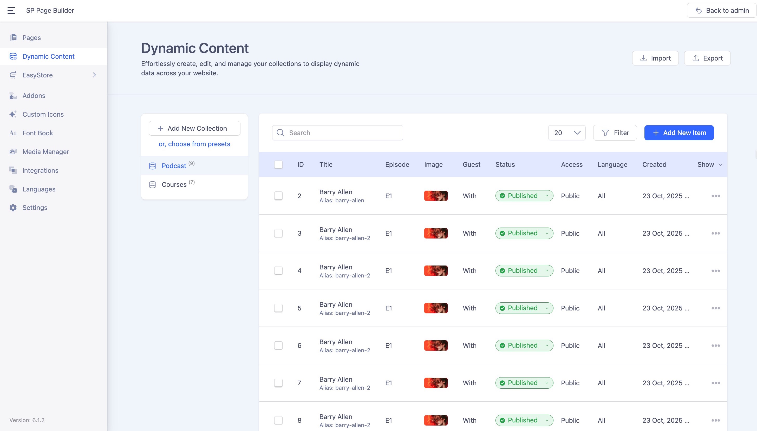The height and width of the screenshot is (431, 757).
Task: Open row ID 2 more-actions dots
Action: click(x=716, y=196)
